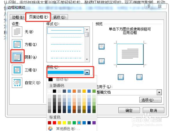Image resolution: width=172 pixels, height=131 pixels.
Task: Pick the white theme color swatch
Action: [x=49, y=91]
